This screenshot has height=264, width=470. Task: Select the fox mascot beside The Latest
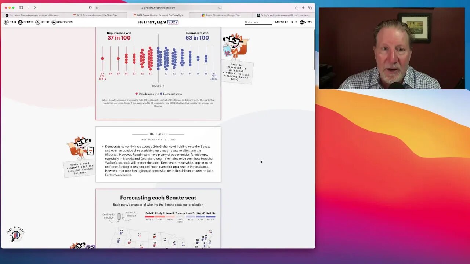tap(80, 148)
